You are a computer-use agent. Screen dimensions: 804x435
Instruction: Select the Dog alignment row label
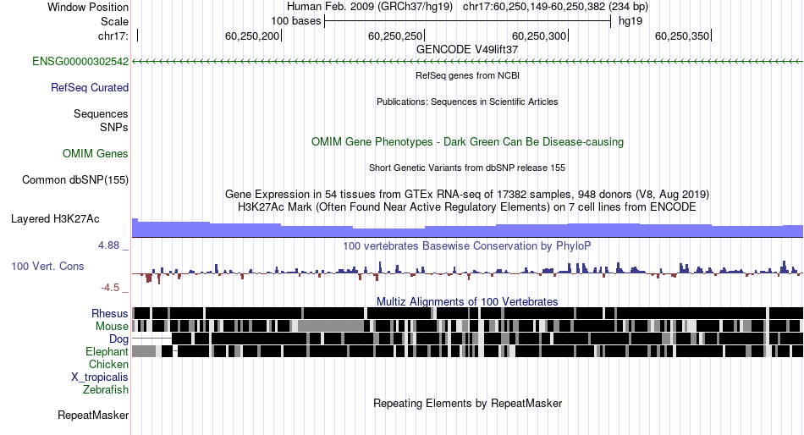[118, 339]
